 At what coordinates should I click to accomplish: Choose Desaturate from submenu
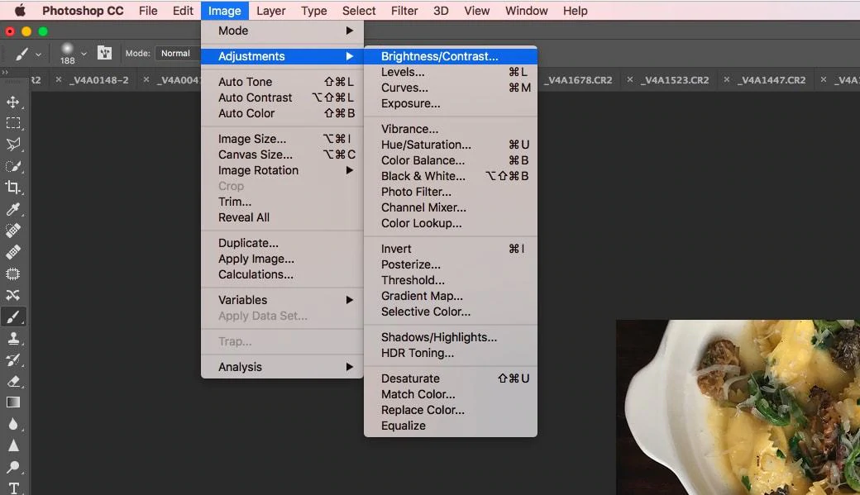(x=451, y=378)
